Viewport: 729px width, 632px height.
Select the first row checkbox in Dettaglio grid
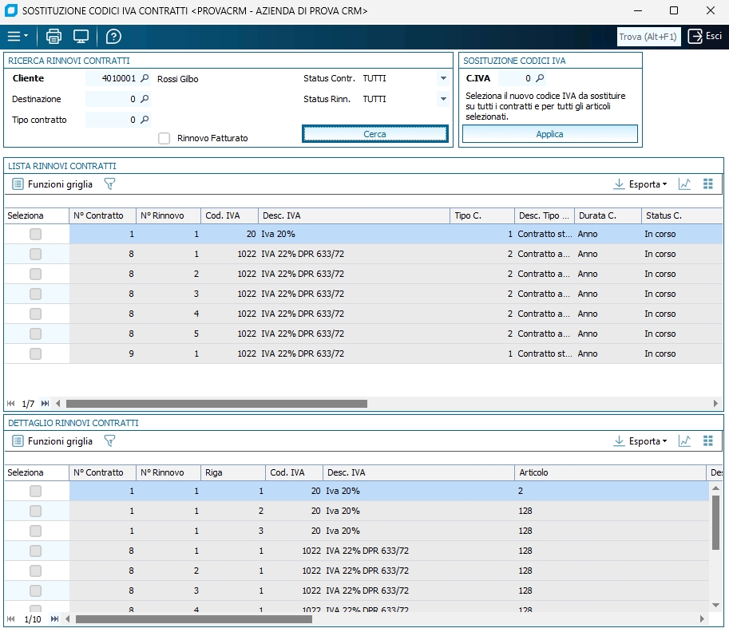point(35,492)
